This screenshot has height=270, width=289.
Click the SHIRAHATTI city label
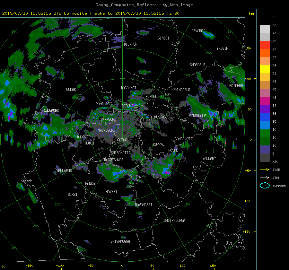[x=120, y=153]
